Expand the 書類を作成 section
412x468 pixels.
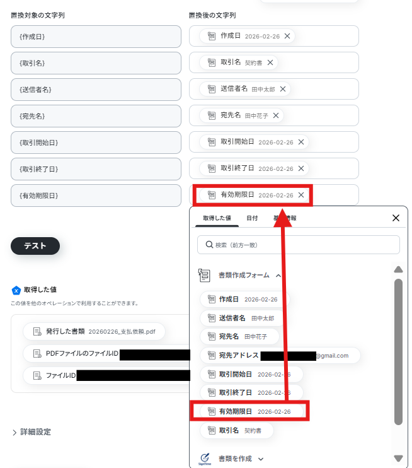[261, 459]
